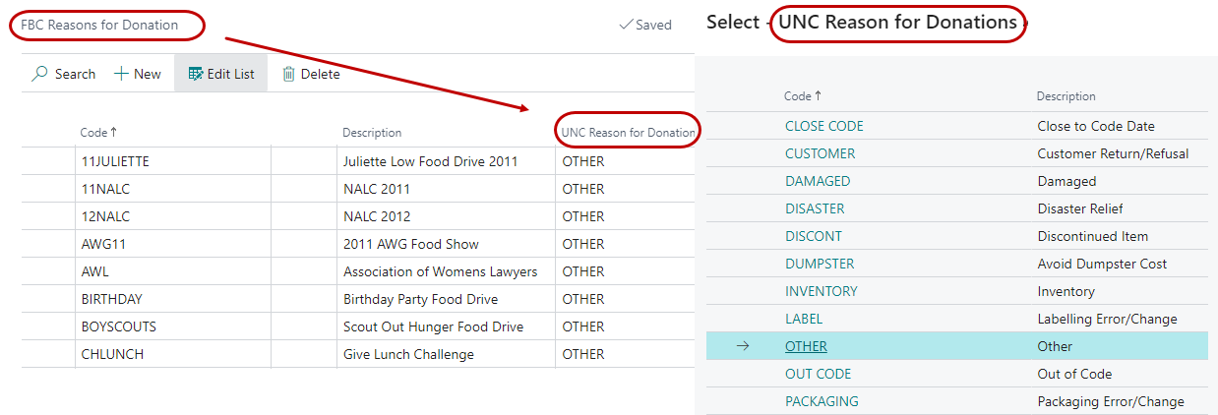Select the CLOSE CODE reason link
This screenshot has height=415, width=1218.
click(x=823, y=126)
